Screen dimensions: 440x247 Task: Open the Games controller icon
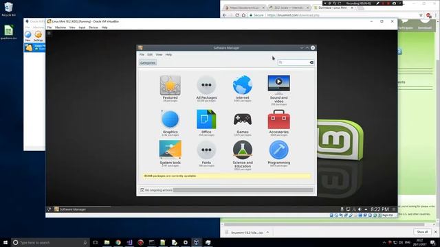[x=243, y=119]
